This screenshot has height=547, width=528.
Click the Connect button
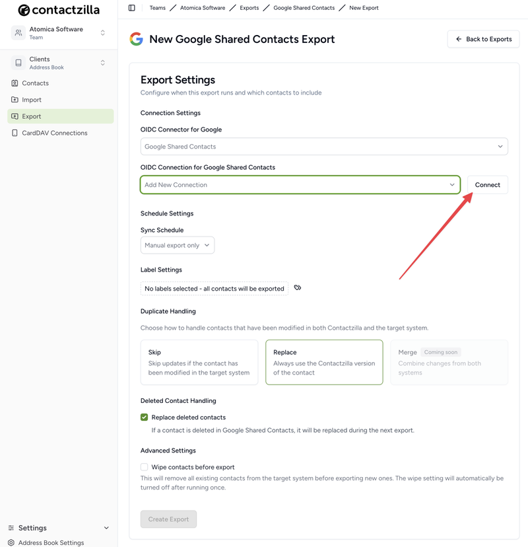(x=487, y=185)
